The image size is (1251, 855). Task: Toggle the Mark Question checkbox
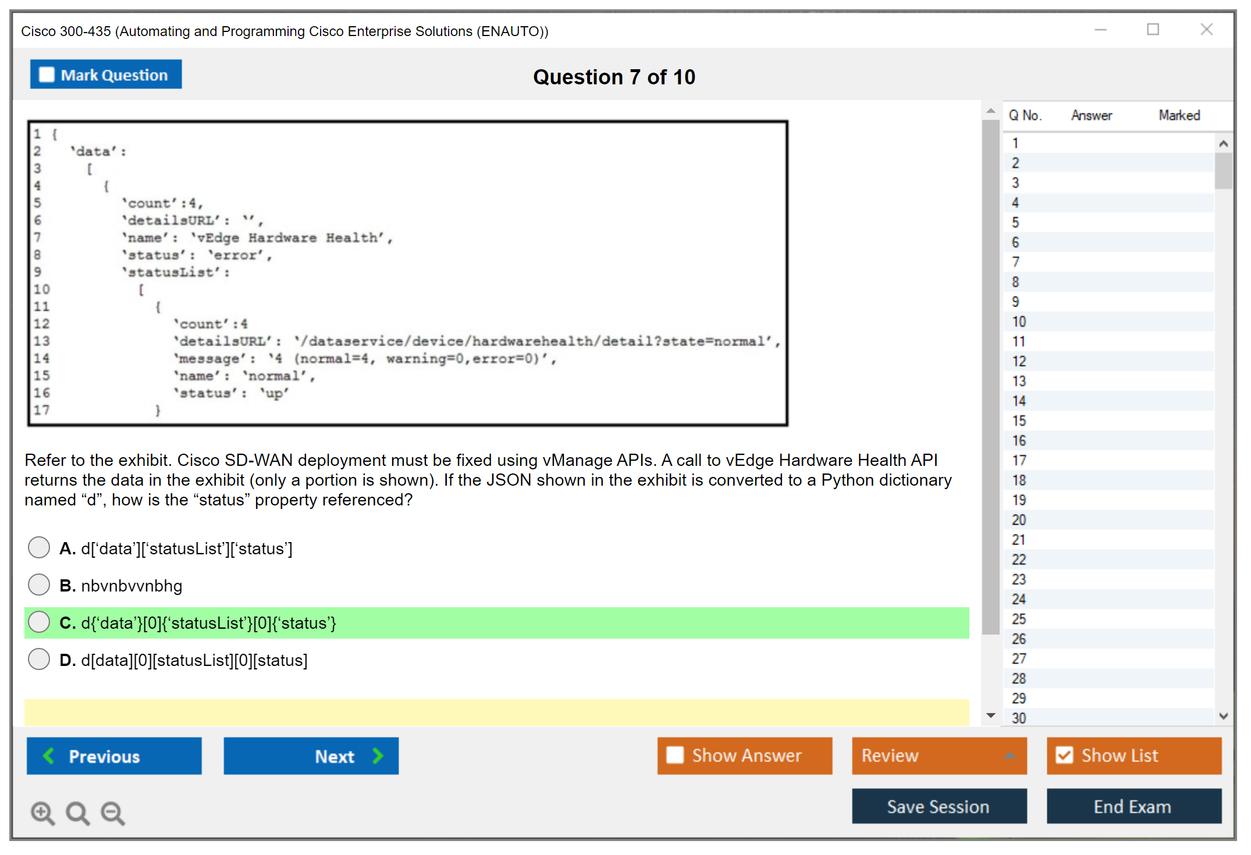47,75
